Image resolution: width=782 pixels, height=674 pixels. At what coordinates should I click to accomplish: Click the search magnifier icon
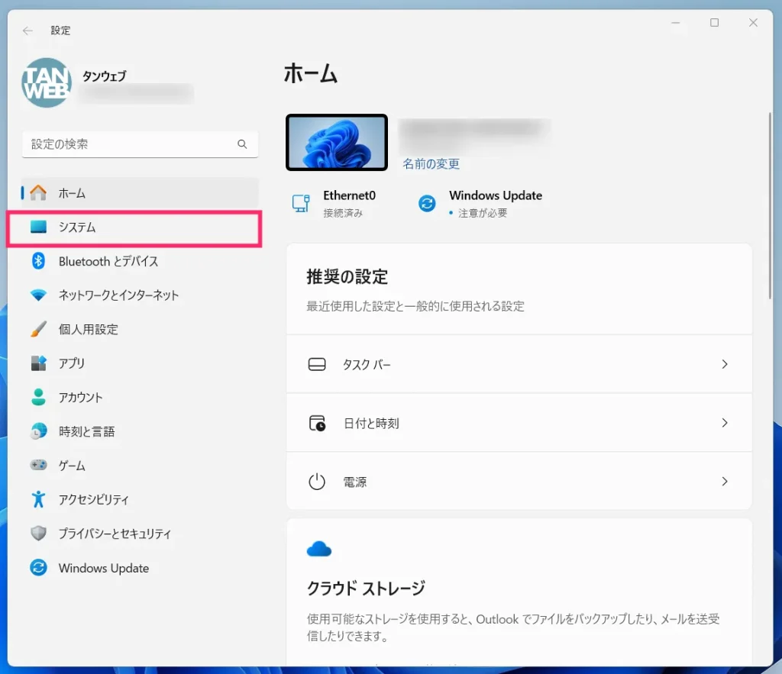(x=242, y=144)
